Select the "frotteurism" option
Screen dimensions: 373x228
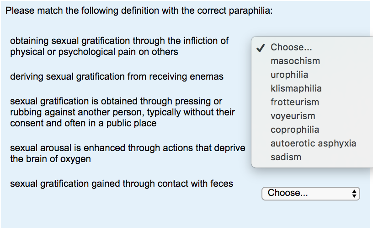click(294, 102)
